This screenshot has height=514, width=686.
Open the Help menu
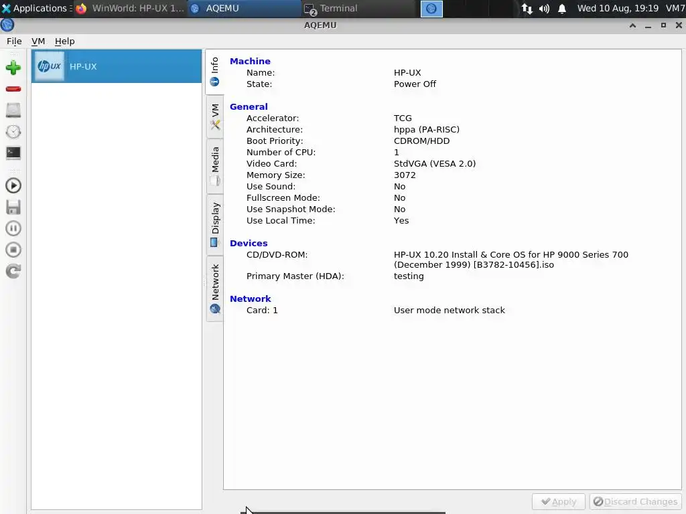(x=65, y=41)
